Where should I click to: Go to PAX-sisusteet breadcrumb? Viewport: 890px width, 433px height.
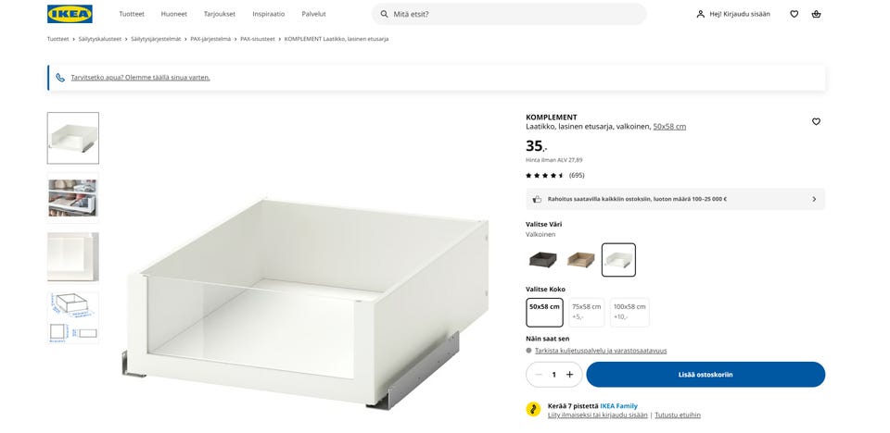coord(258,39)
